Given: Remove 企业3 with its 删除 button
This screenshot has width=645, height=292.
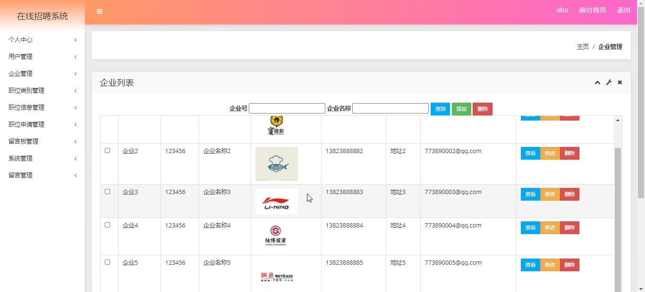Looking at the screenshot, I should (x=569, y=195).
